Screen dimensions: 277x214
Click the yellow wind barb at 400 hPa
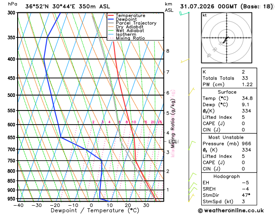pos(185,61)
